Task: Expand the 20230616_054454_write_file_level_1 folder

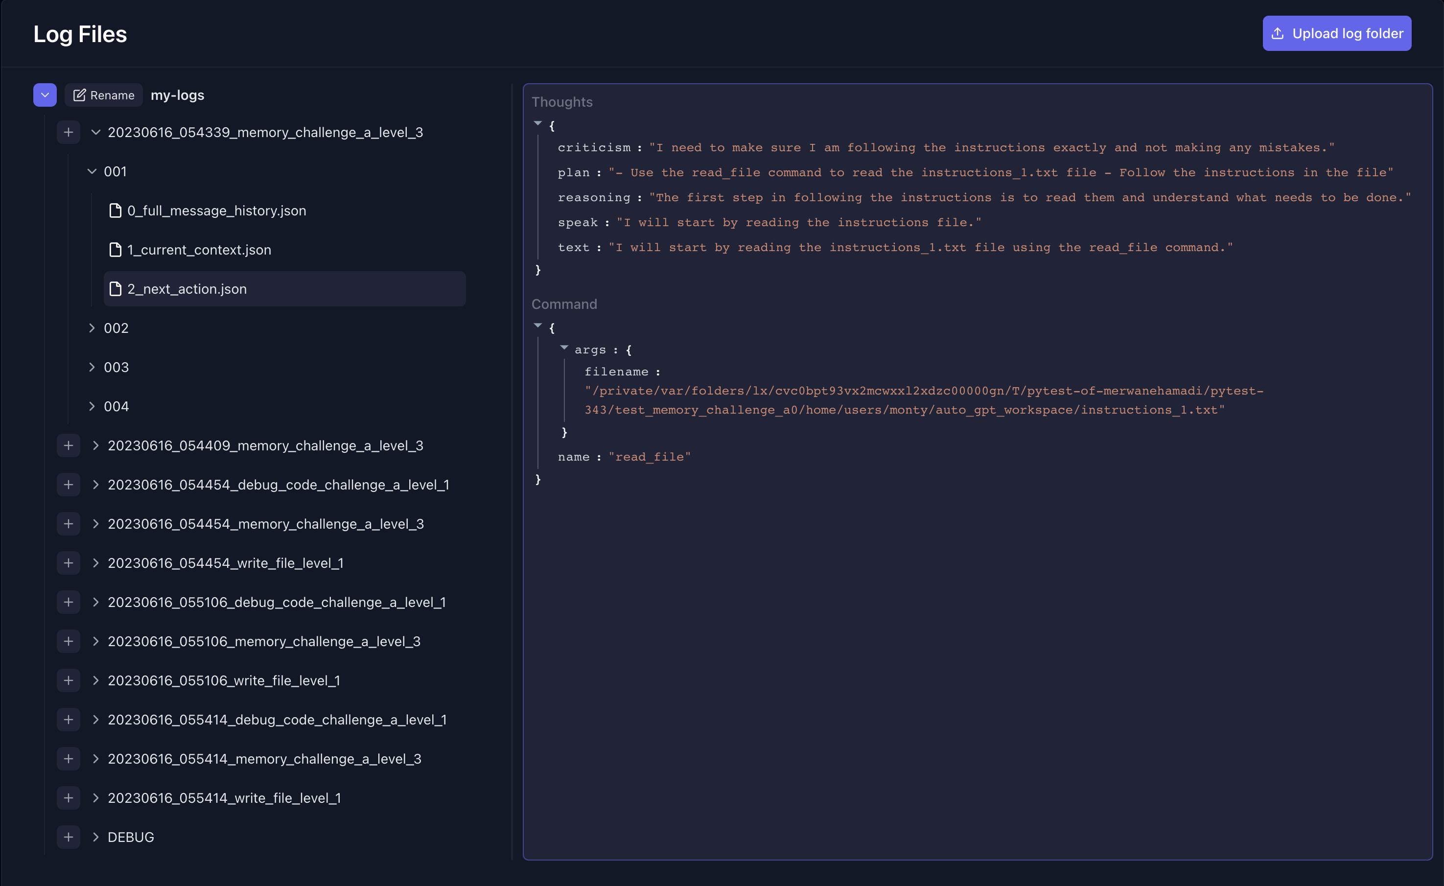Action: 96,562
